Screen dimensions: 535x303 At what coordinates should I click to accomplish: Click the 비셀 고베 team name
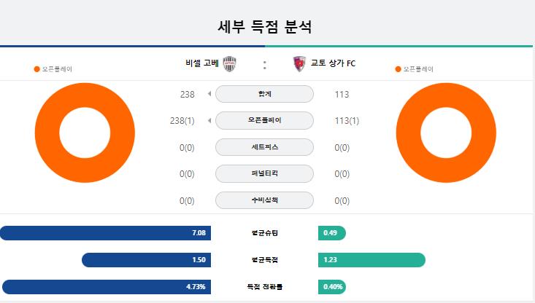coord(202,63)
